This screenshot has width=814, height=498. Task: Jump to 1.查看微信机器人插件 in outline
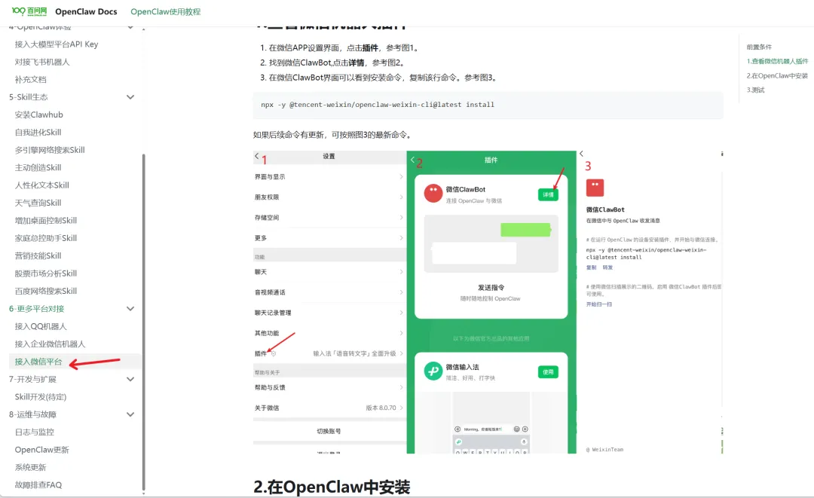(x=777, y=61)
